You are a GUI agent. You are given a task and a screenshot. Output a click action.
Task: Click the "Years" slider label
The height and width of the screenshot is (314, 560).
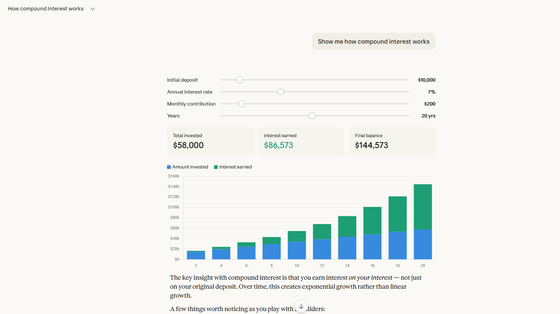coord(173,116)
